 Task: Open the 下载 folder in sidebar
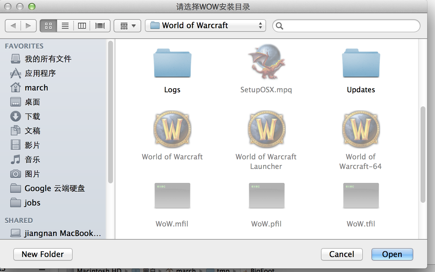point(26,116)
